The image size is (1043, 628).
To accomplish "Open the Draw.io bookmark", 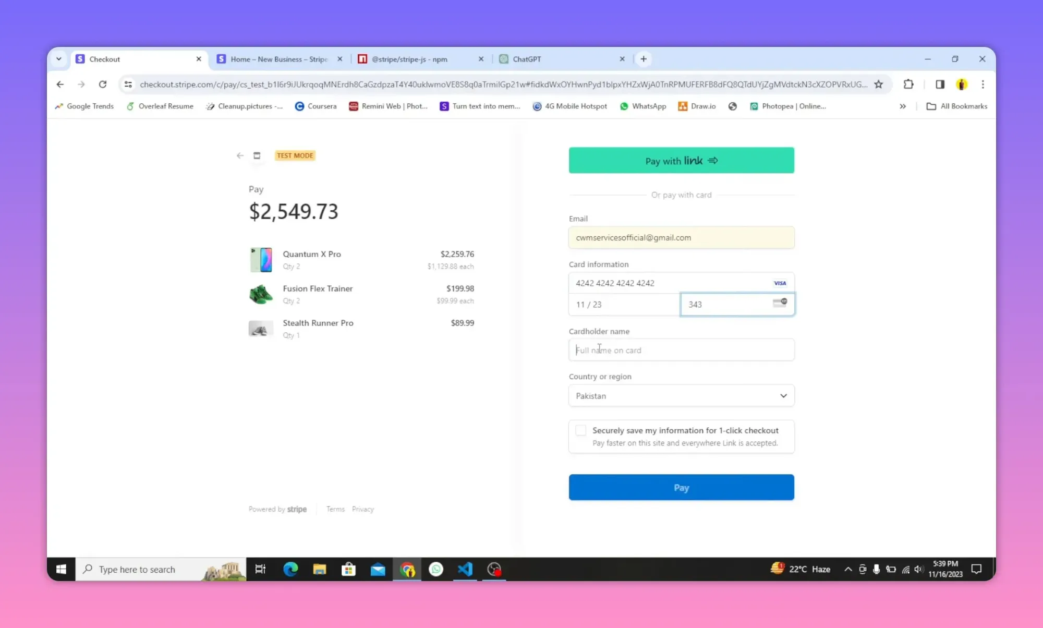I will click(697, 106).
